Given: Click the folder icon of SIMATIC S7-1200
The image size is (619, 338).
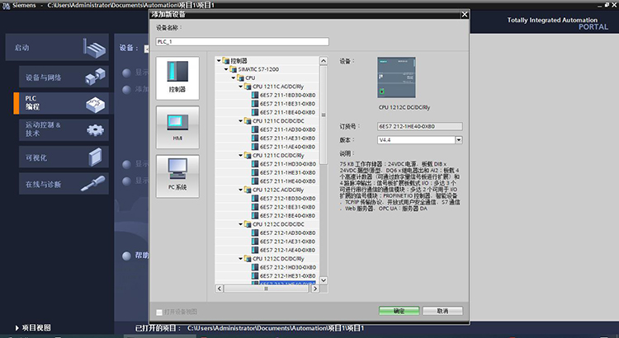Looking at the screenshot, I should tap(233, 69).
